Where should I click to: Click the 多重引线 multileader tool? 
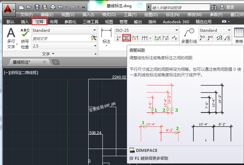[x=189, y=36]
